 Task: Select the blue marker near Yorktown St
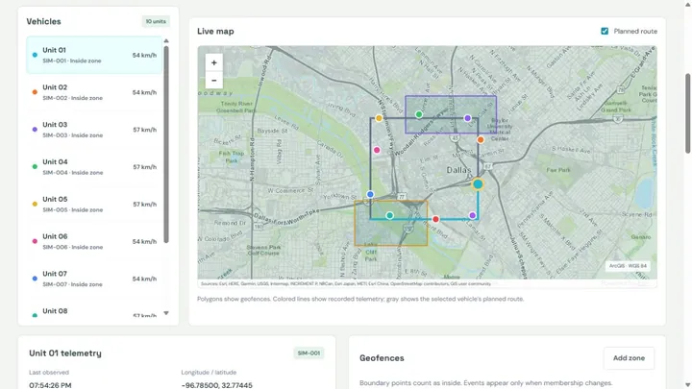click(370, 194)
